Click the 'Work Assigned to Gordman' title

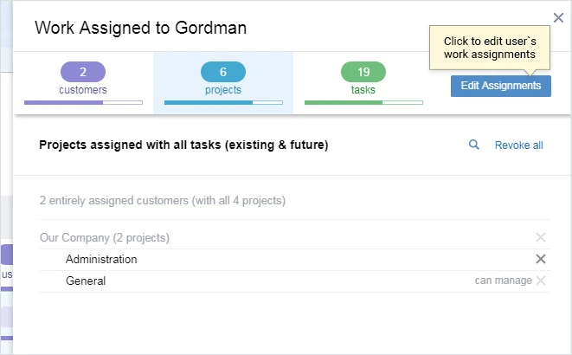pos(140,28)
